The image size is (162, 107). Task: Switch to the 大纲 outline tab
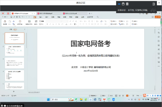point(11,30)
